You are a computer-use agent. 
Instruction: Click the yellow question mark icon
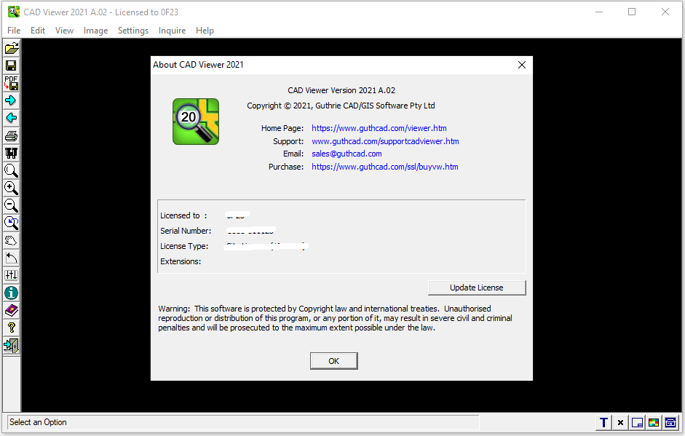(12, 328)
